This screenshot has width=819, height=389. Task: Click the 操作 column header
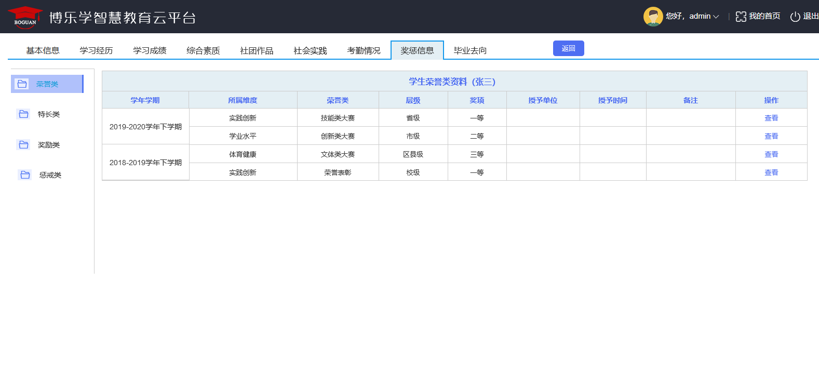(x=771, y=100)
